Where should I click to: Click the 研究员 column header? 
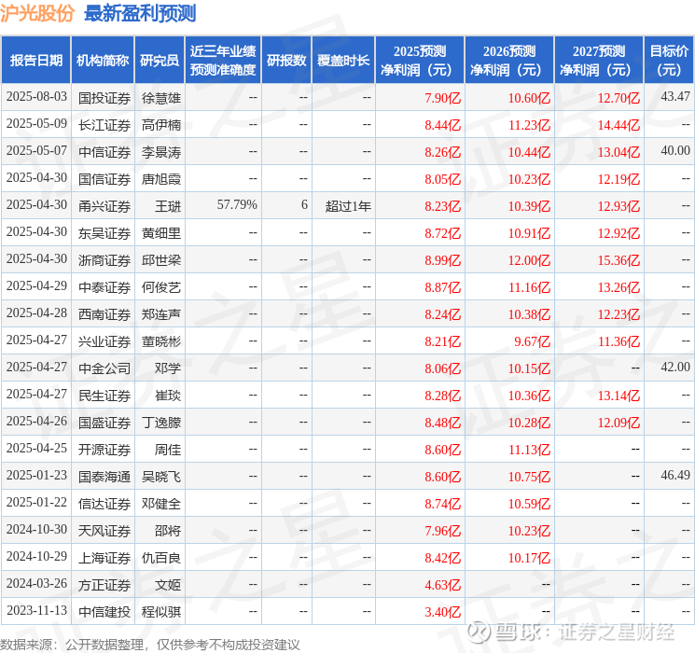point(160,60)
